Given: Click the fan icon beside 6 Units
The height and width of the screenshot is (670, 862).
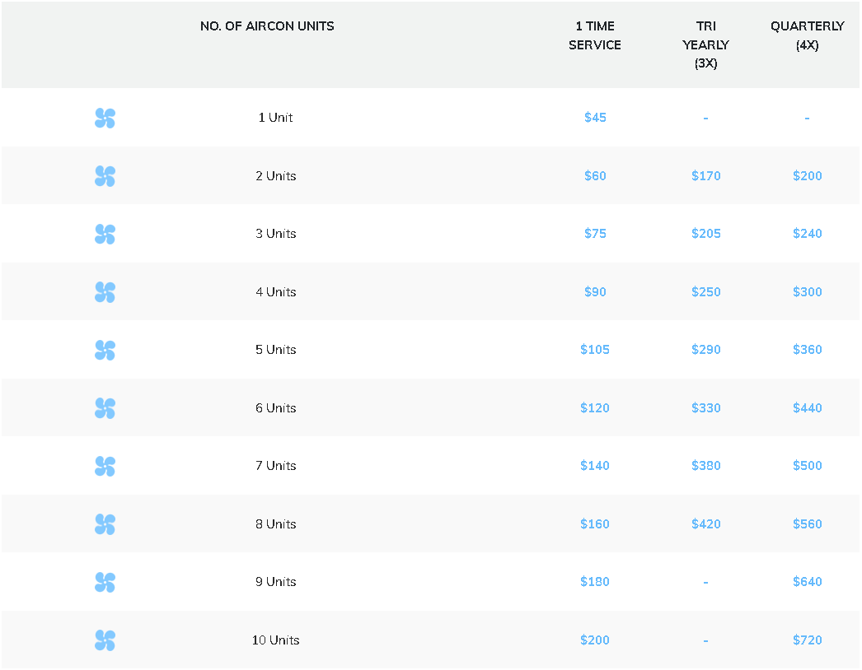Looking at the screenshot, I should pos(105,408).
